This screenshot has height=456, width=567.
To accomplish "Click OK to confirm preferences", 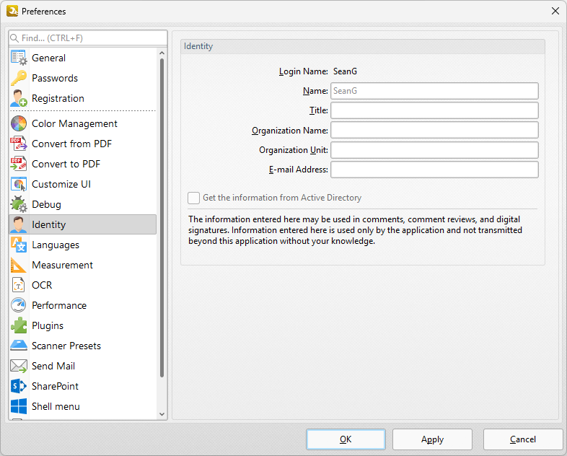I will (x=346, y=439).
